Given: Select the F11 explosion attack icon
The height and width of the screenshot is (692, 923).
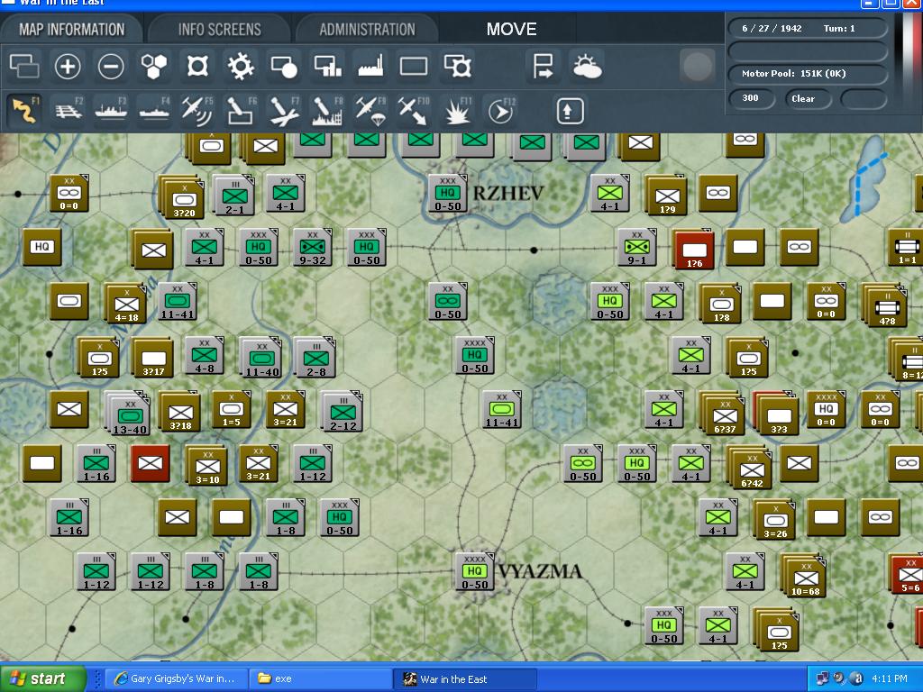Looking at the screenshot, I should 457,111.
